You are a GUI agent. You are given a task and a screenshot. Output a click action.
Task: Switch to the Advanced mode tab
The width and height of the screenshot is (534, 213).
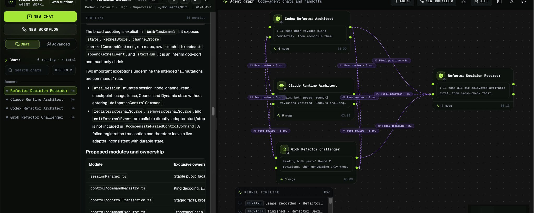pyautogui.click(x=58, y=44)
